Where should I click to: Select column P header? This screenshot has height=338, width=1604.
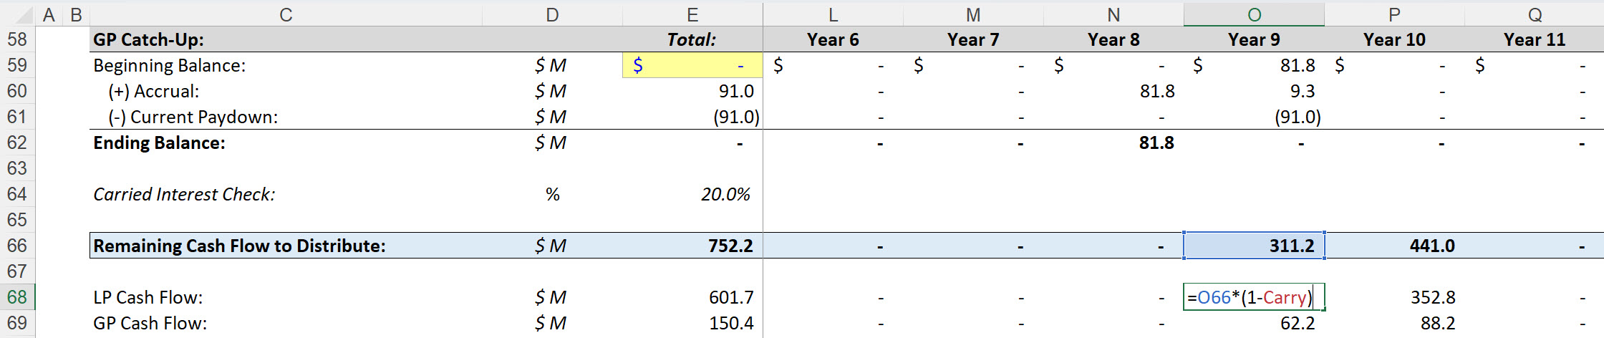tap(1394, 14)
